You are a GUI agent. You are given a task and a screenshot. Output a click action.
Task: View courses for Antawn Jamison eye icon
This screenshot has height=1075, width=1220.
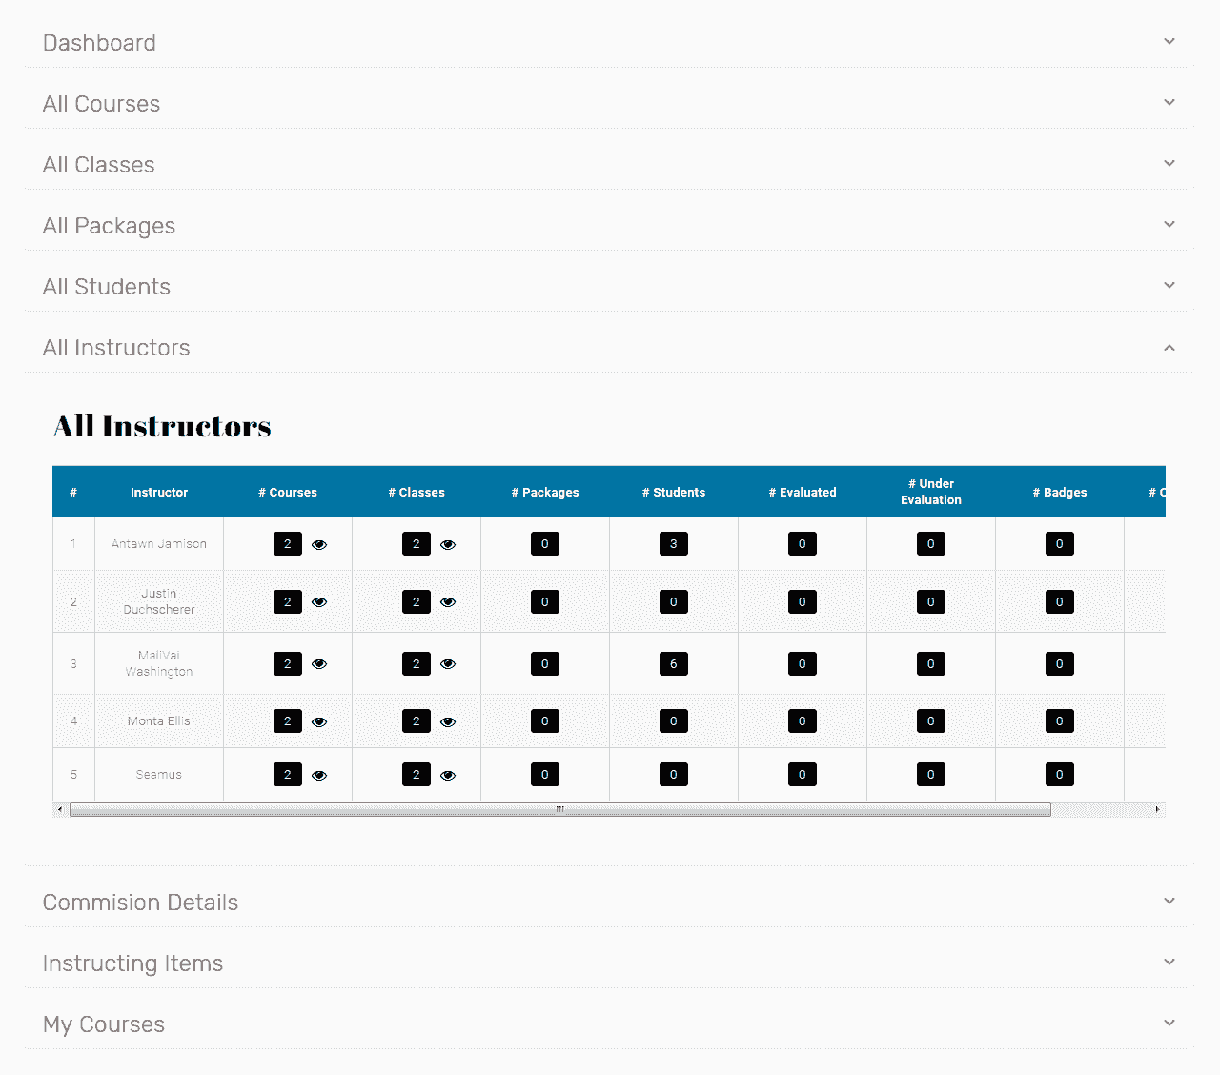(319, 545)
